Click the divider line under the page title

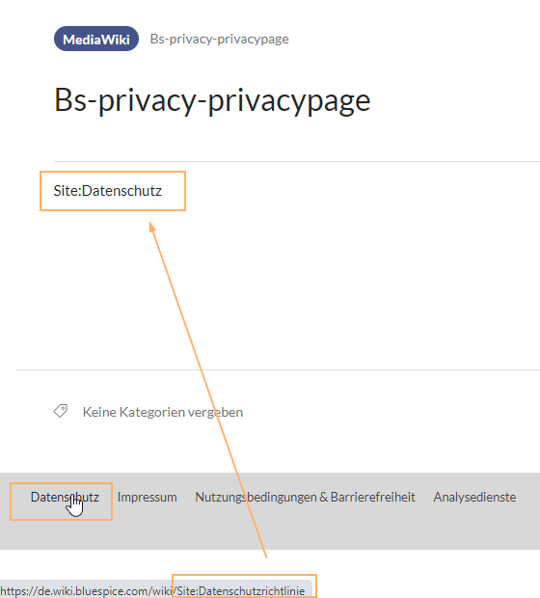[297, 162]
